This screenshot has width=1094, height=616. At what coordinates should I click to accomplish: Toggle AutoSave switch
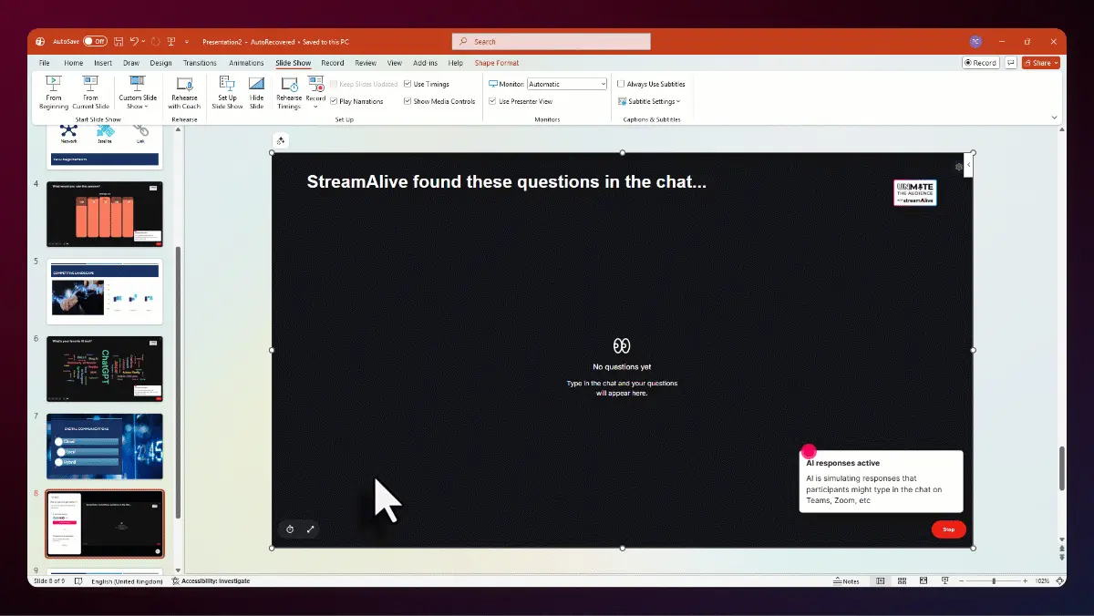(95, 41)
